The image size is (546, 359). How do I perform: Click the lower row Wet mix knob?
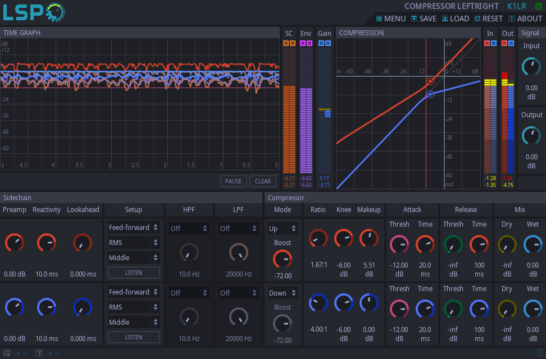coord(533,309)
